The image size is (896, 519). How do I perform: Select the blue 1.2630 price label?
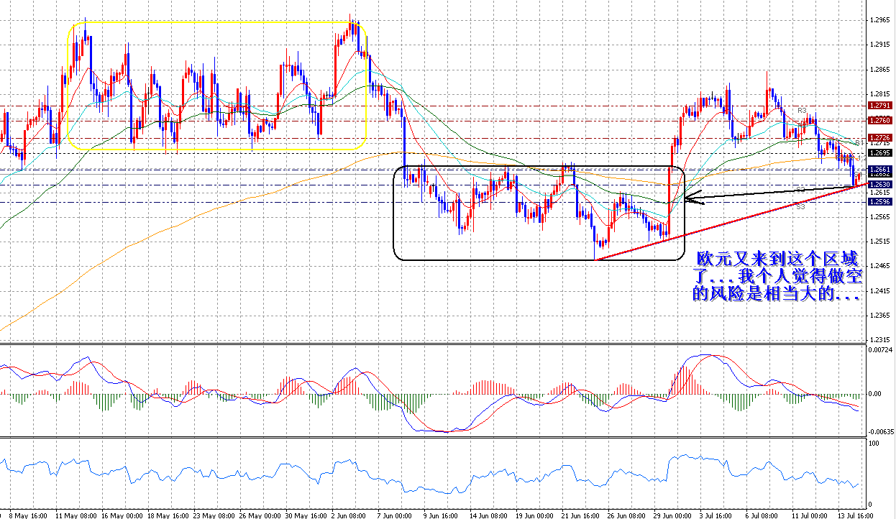[x=879, y=185]
